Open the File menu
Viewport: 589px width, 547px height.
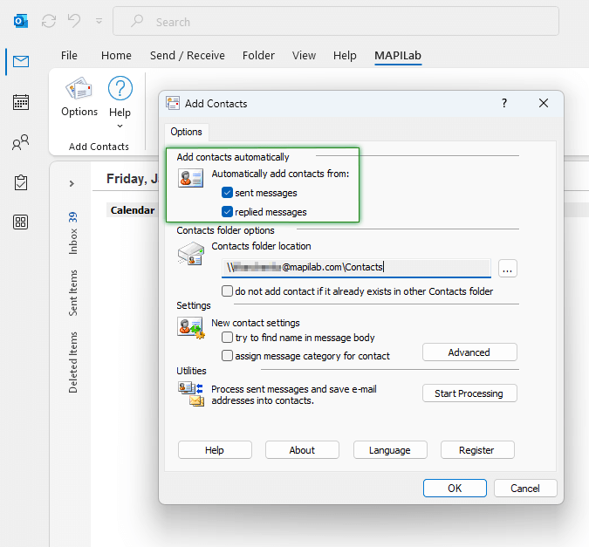[69, 56]
